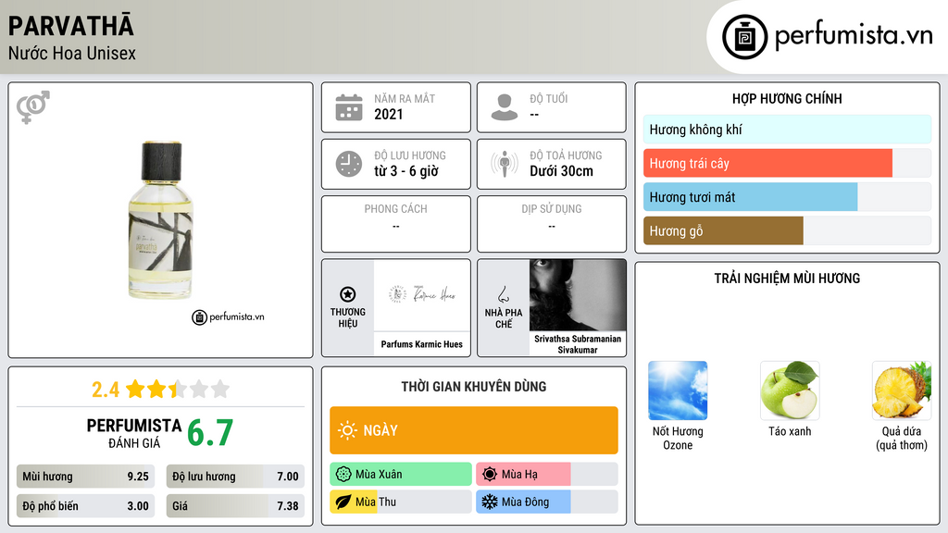Click the Srivathsa Subramanian Sivakumar name label
The height and width of the screenshot is (533, 948).
pos(578,344)
